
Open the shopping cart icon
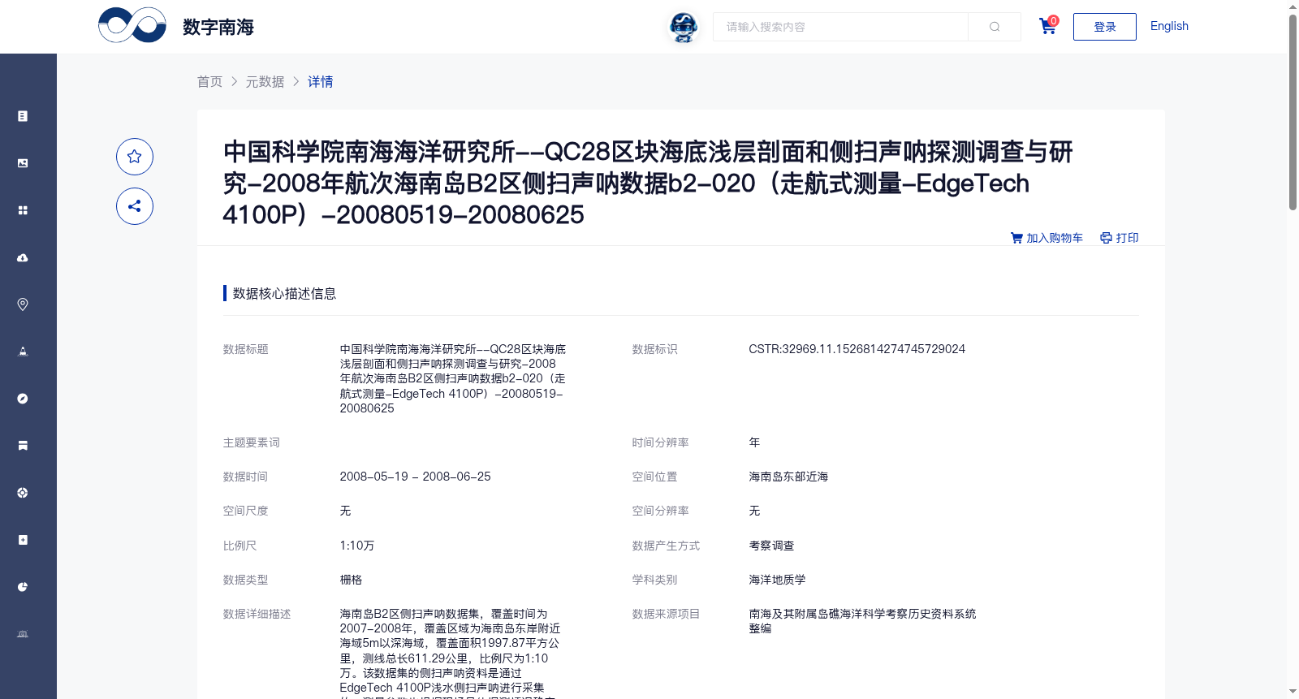tap(1048, 26)
